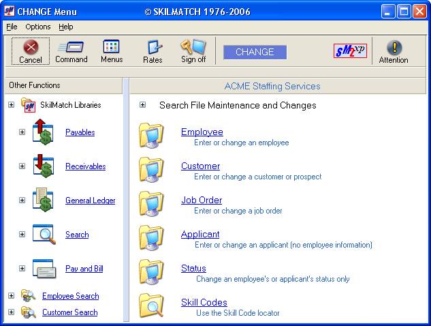This screenshot has height=326, width=431.
Task: Click the folder icon beside Applicant
Action: [x=151, y=238]
